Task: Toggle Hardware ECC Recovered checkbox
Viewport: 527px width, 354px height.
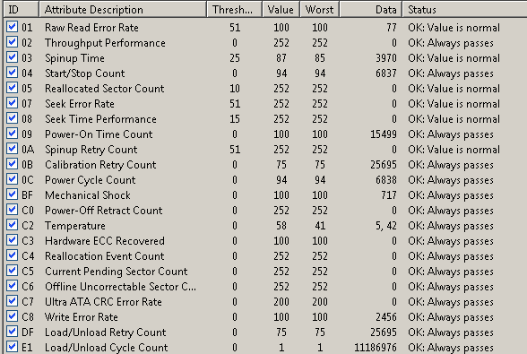Action: coord(13,240)
